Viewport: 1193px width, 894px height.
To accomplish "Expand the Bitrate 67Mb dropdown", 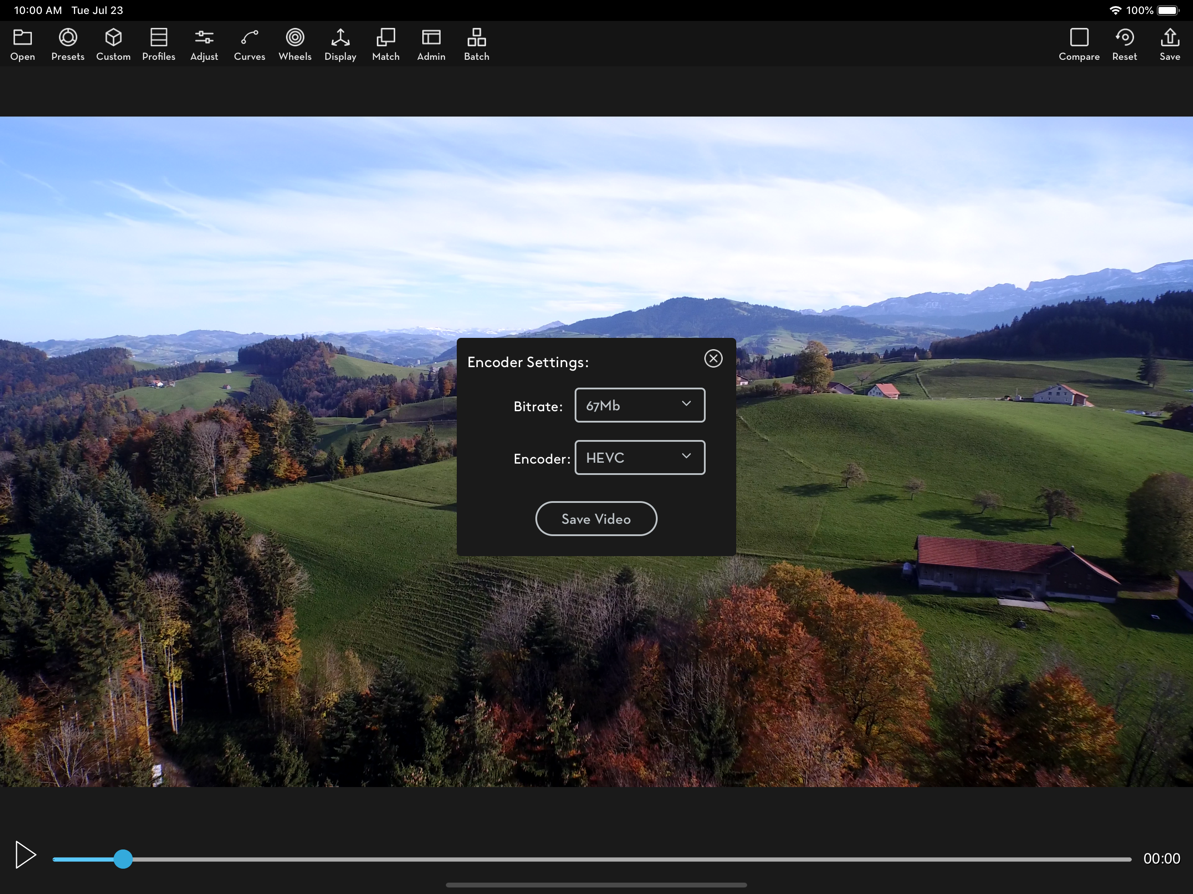I will pyautogui.click(x=640, y=405).
